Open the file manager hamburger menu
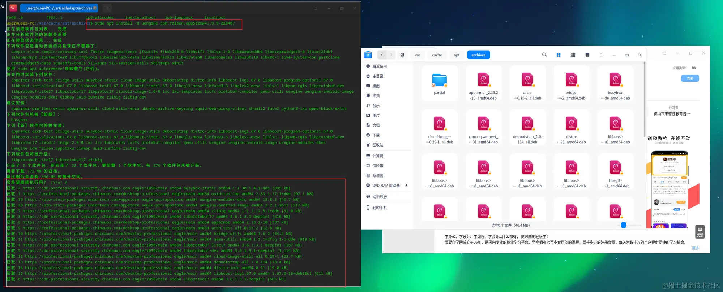 601,55
